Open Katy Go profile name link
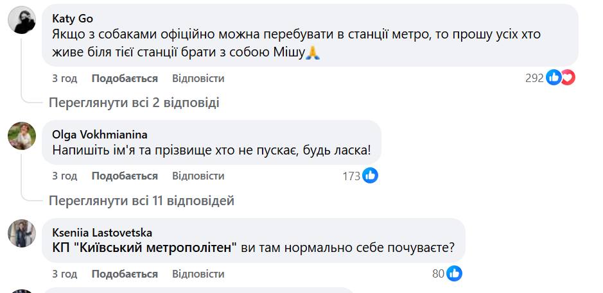 point(72,19)
